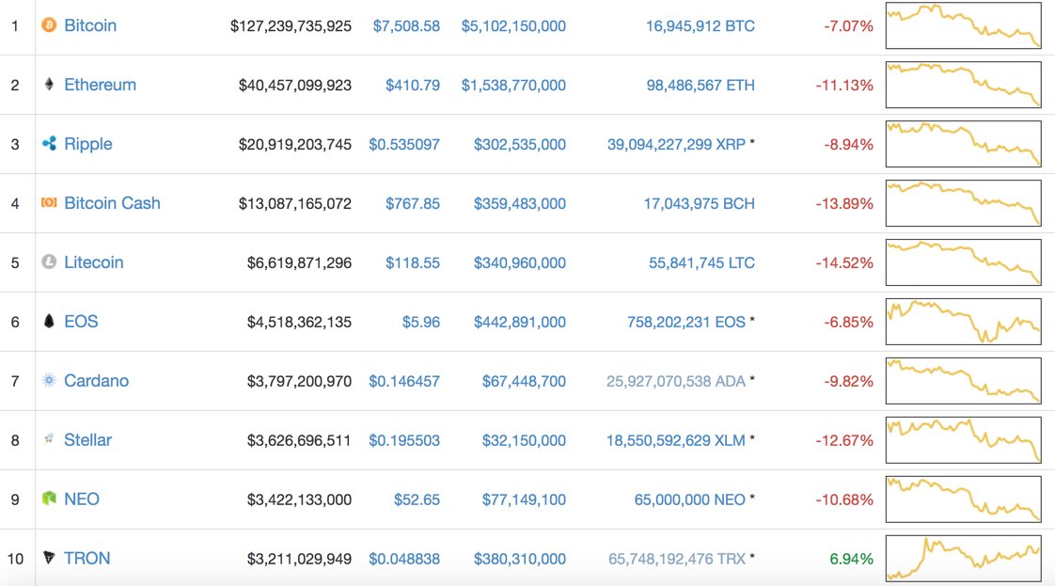The image size is (1055, 586).
Task: Click Stellar price $0.195503
Action: pos(404,441)
